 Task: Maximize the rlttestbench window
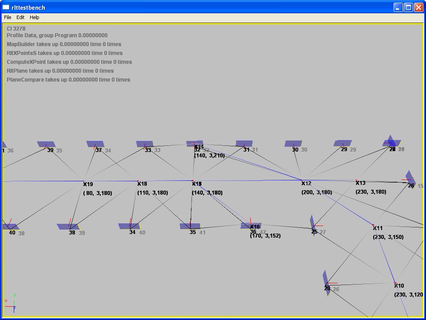(408, 7)
